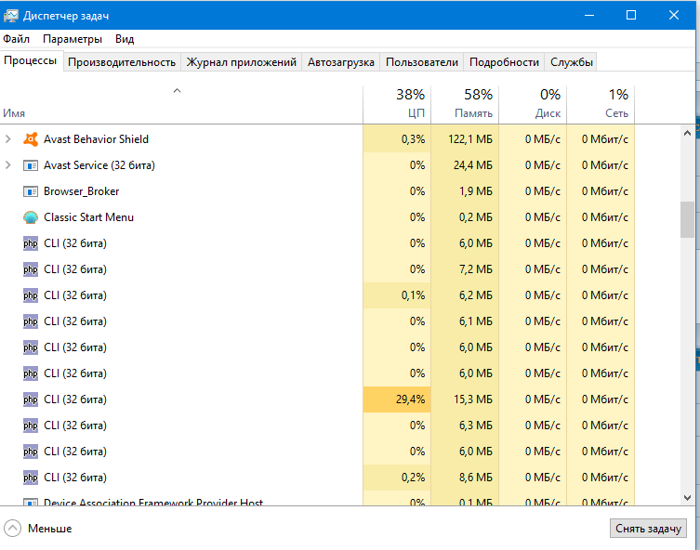Viewport: 700px width, 550px height.
Task: Switch to the Производительность tab
Action: pyautogui.click(x=122, y=62)
